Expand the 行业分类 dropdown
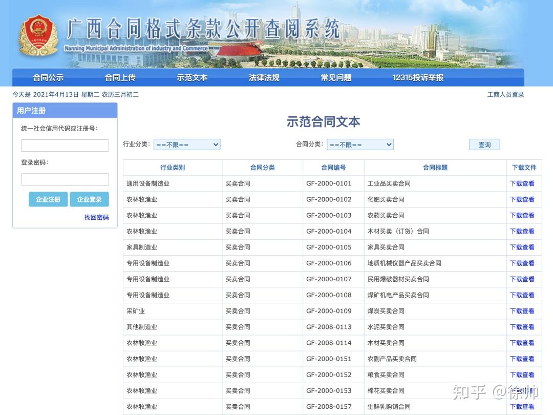The image size is (553, 415). pos(187,144)
